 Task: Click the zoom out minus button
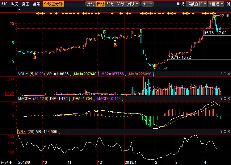pyautogui.click(x=151, y=4)
